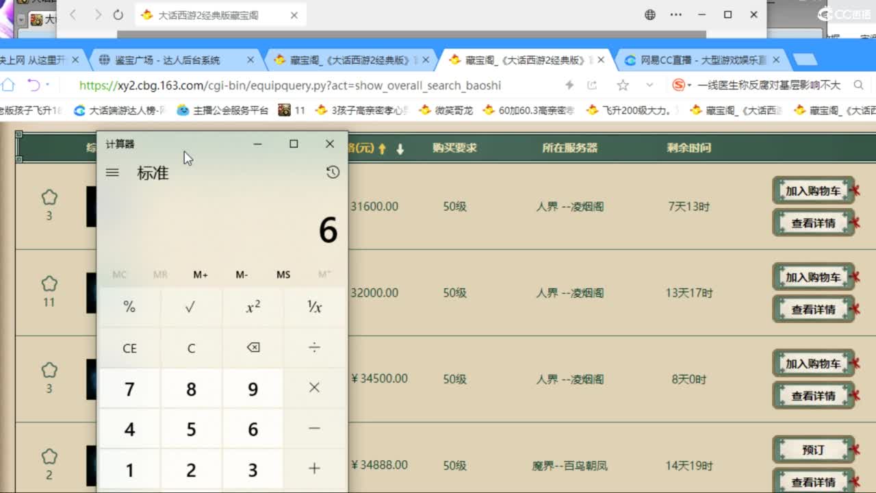Screen dimensions: 876x493
Task: Favorite the star icon in the 34500.00 row
Action: (49, 370)
